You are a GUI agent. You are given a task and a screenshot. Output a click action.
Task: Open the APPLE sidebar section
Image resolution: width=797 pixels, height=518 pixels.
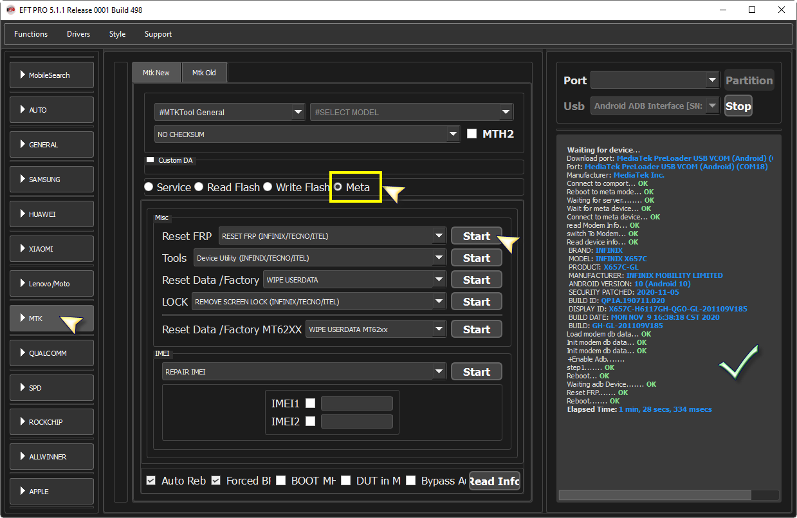tap(52, 492)
